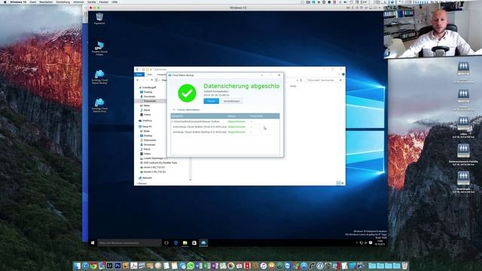Select the highlighted Dokumente entry under Schnellzugriff
Screen dimensions: 482x271
pyautogui.click(x=150, y=101)
